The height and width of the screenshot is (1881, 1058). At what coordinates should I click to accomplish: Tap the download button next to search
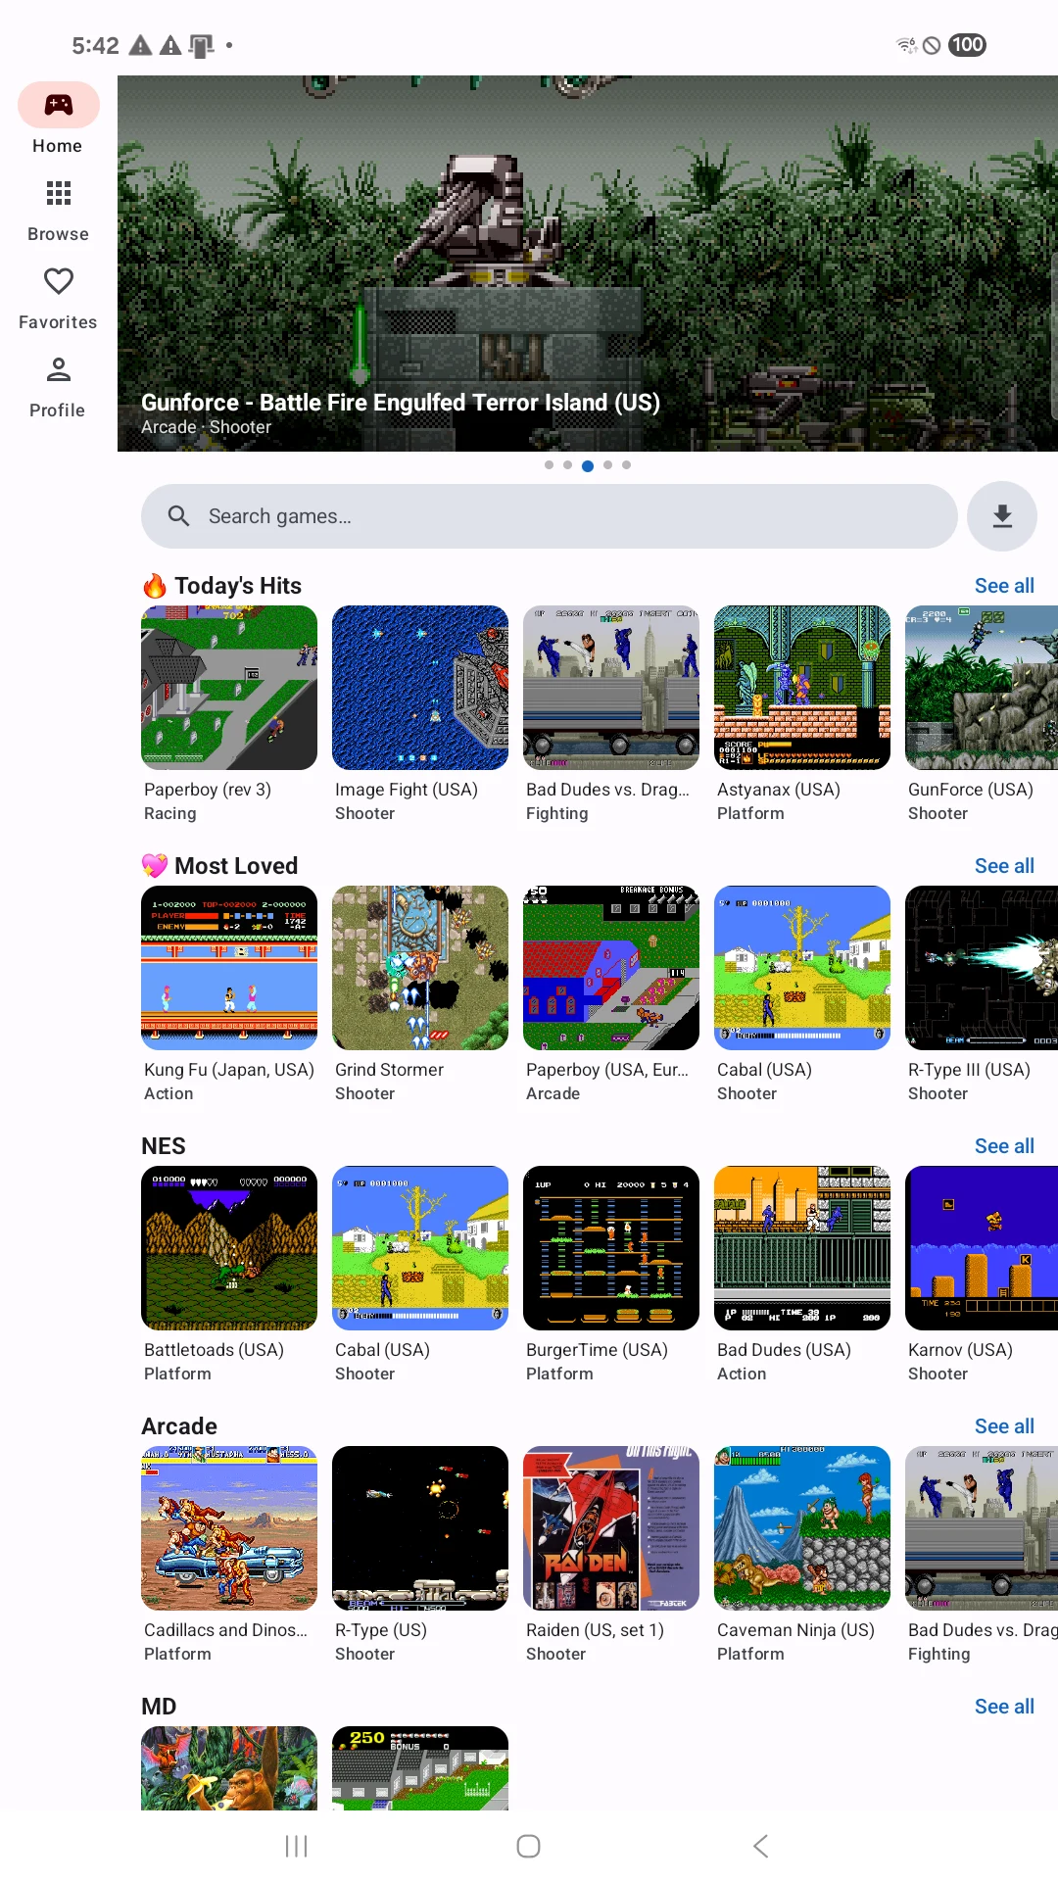pyautogui.click(x=1002, y=516)
